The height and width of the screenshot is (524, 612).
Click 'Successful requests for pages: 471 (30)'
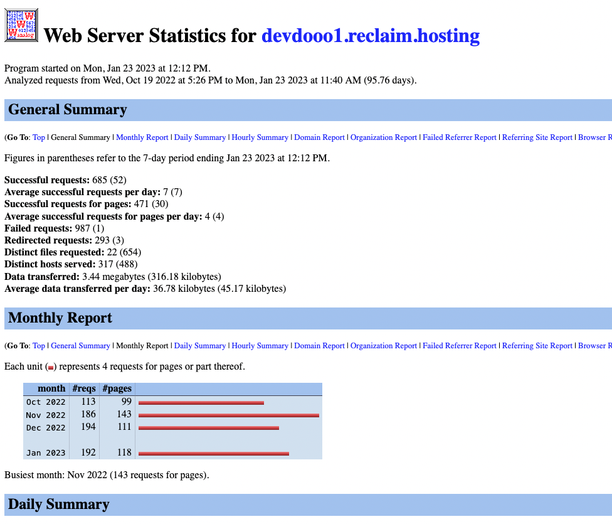pyautogui.click(x=87, y=204)
